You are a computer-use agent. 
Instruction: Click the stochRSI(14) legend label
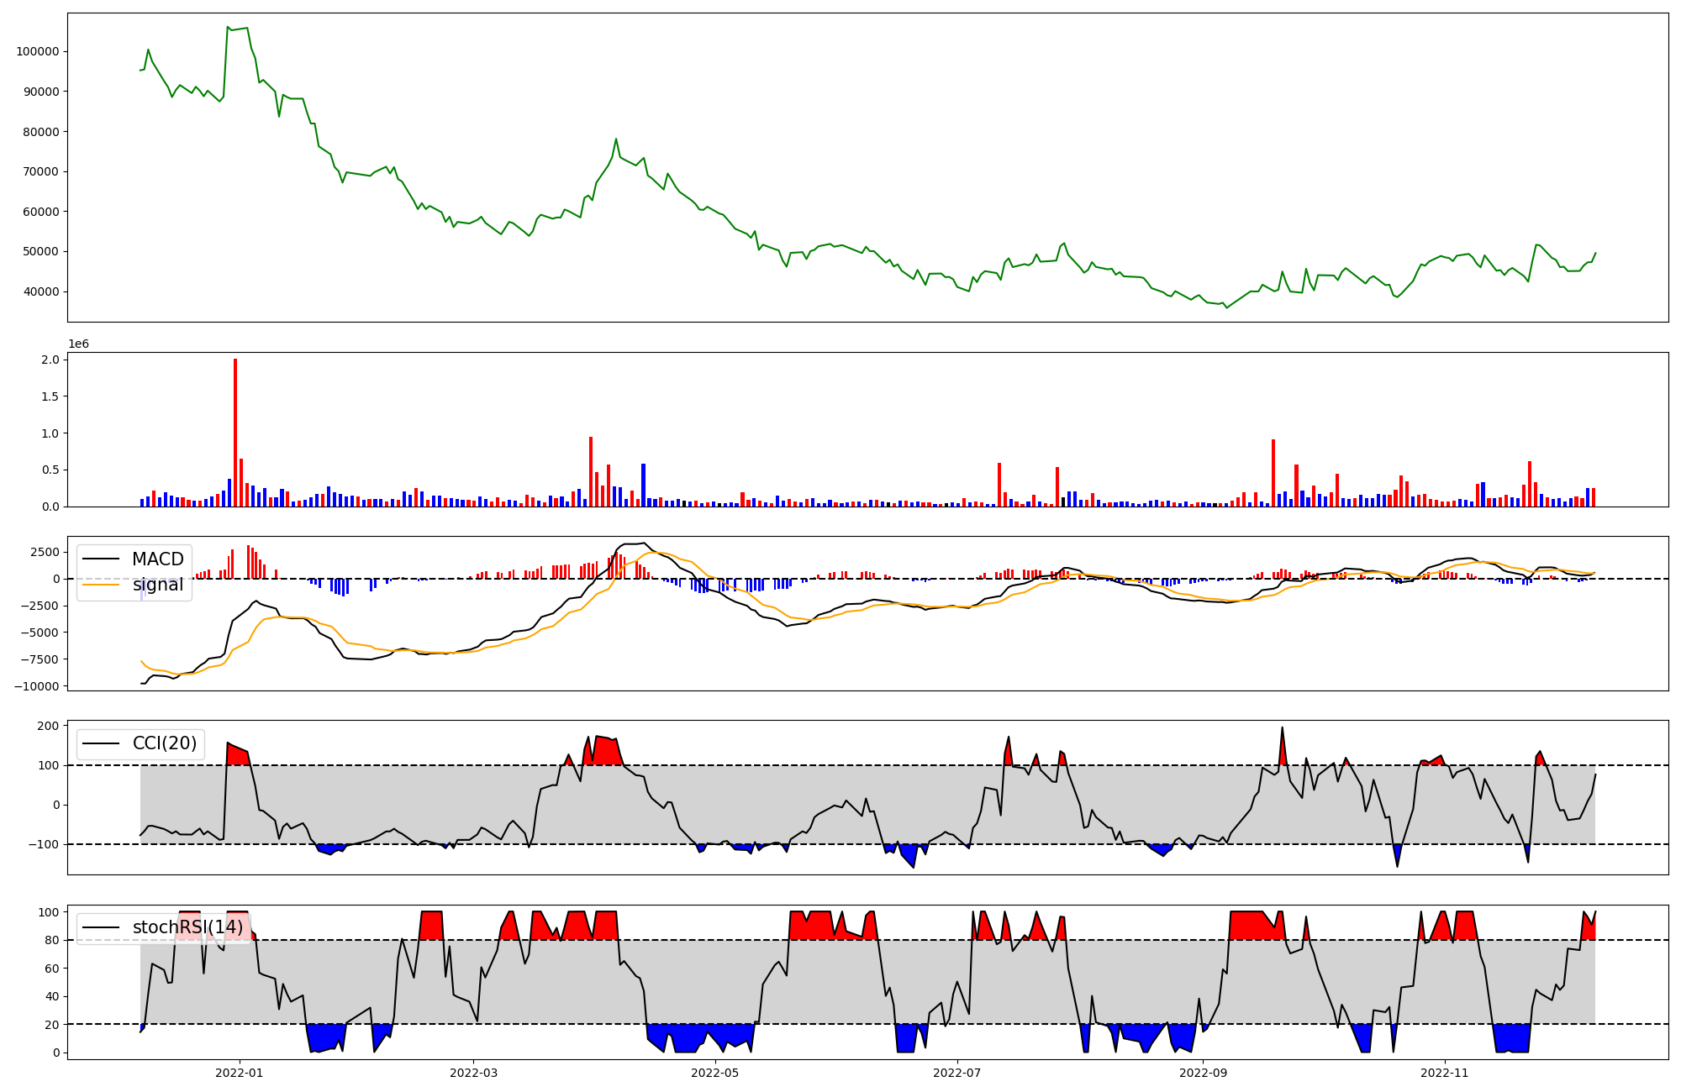pyautogui.click(x=187, y=927)
